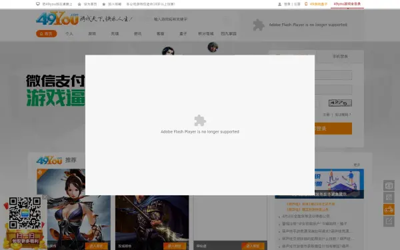Click the female character game thumbnail
Screen dimensions: 400x250
coord(74,209)
